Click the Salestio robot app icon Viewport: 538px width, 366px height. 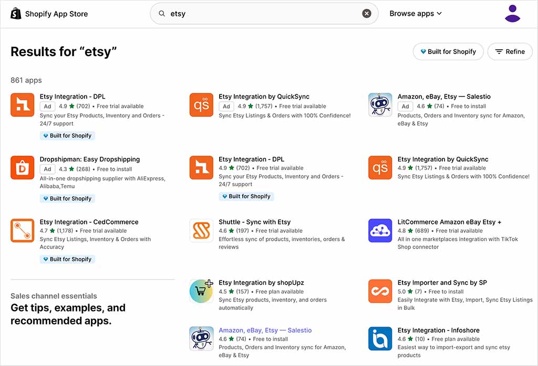[380, 105]
